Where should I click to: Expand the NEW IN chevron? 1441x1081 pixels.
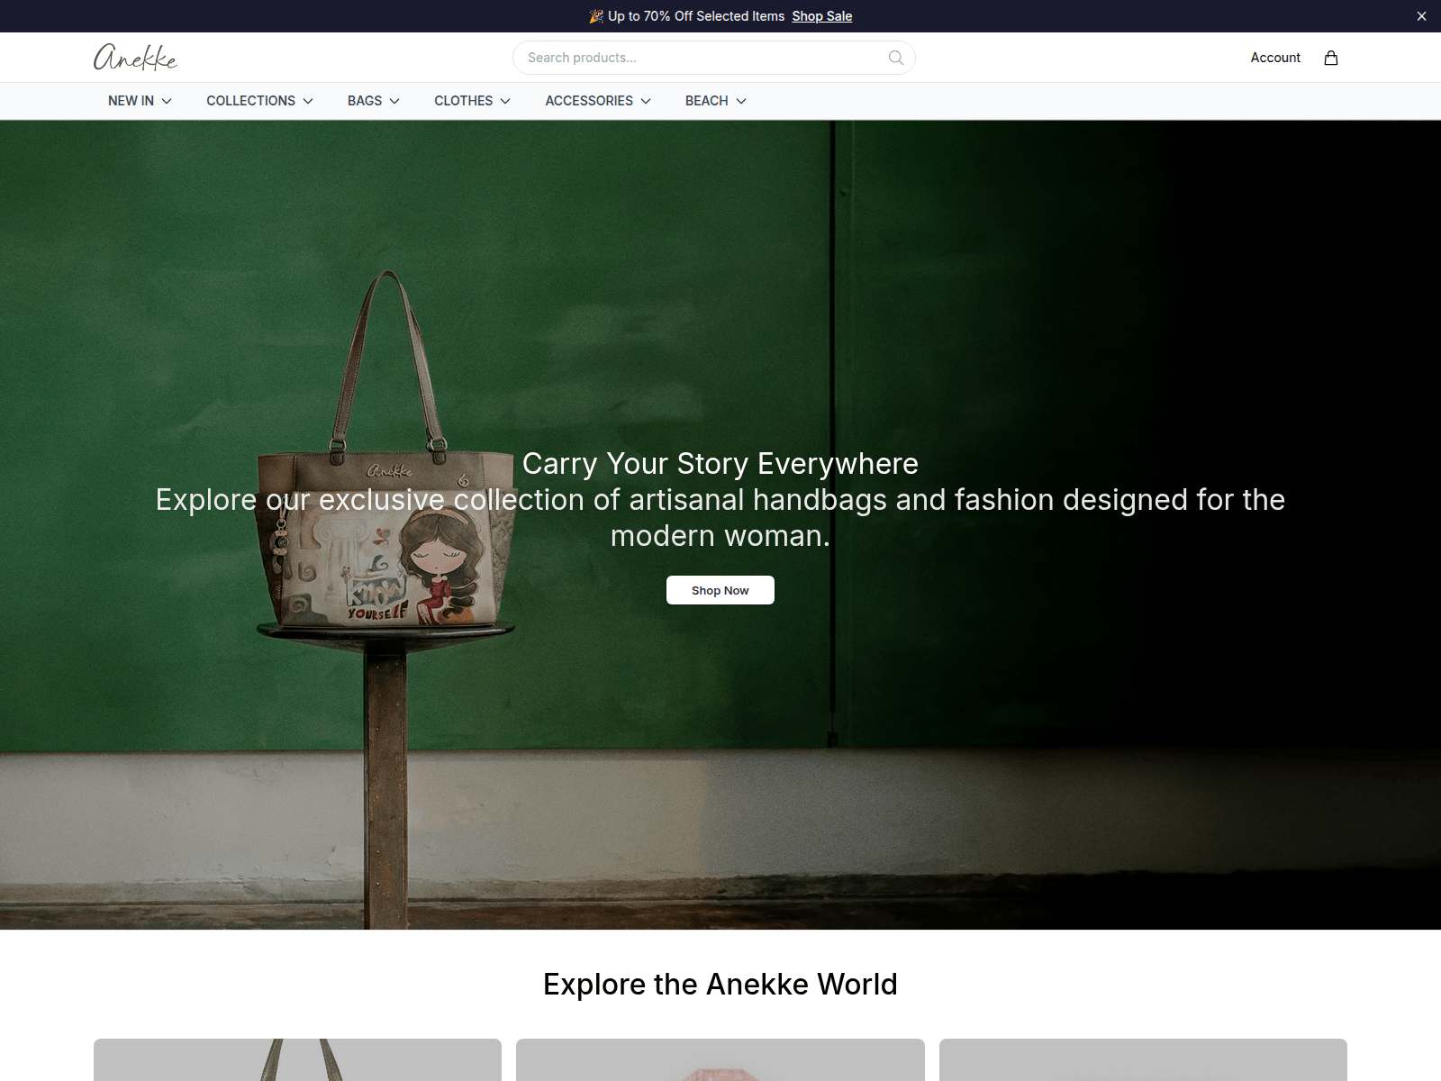pos(167,101)
